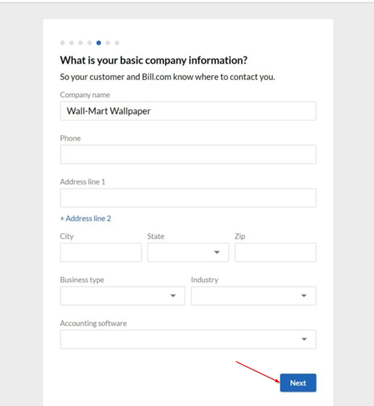374x406 pixels.
Task: Add Address line 2 via the link
Action: (86, 219)
